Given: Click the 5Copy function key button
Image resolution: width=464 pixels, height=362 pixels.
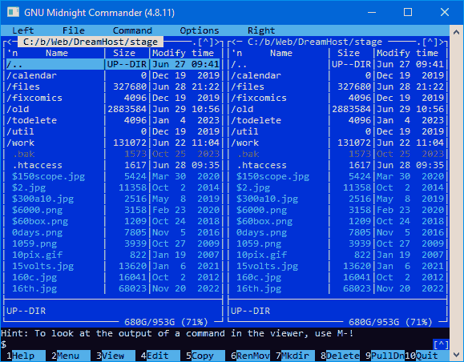Looking at the screenshot, I should 203,356.
